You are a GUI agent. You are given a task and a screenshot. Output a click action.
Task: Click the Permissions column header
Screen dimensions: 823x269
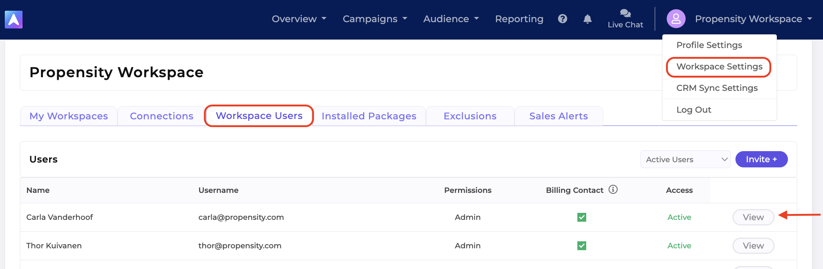(x=468, y=190)
